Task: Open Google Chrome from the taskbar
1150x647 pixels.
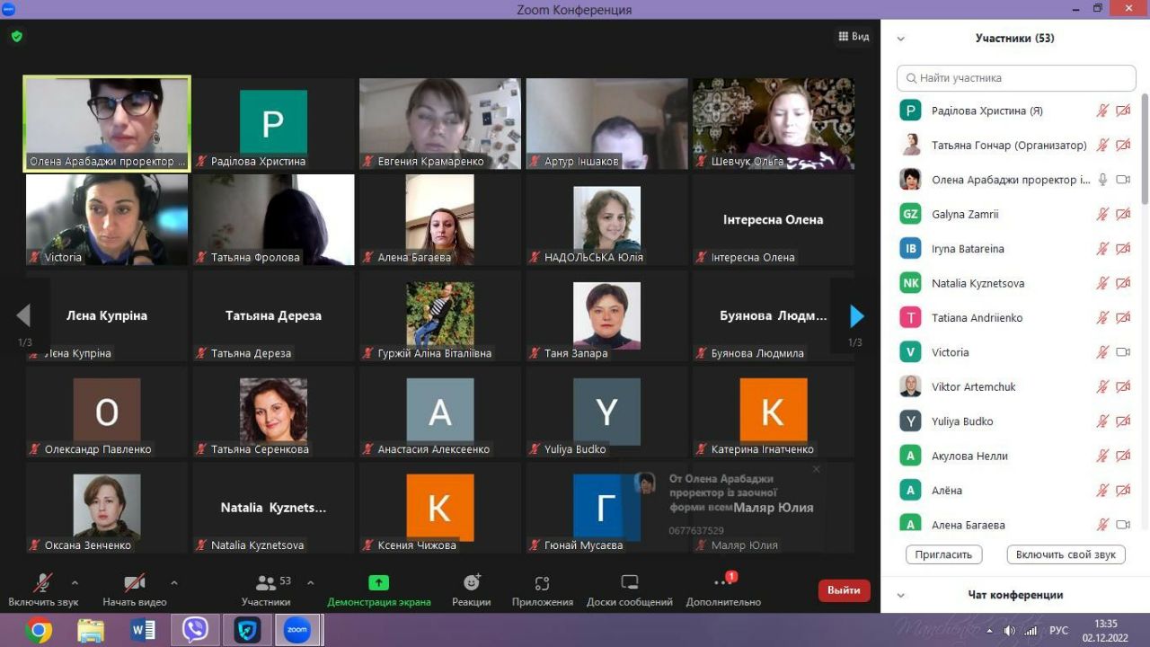Action: [x=39, y=630]
